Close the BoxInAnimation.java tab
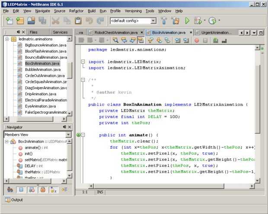Viewport: 268px width, 214px height. click(191, 32)
